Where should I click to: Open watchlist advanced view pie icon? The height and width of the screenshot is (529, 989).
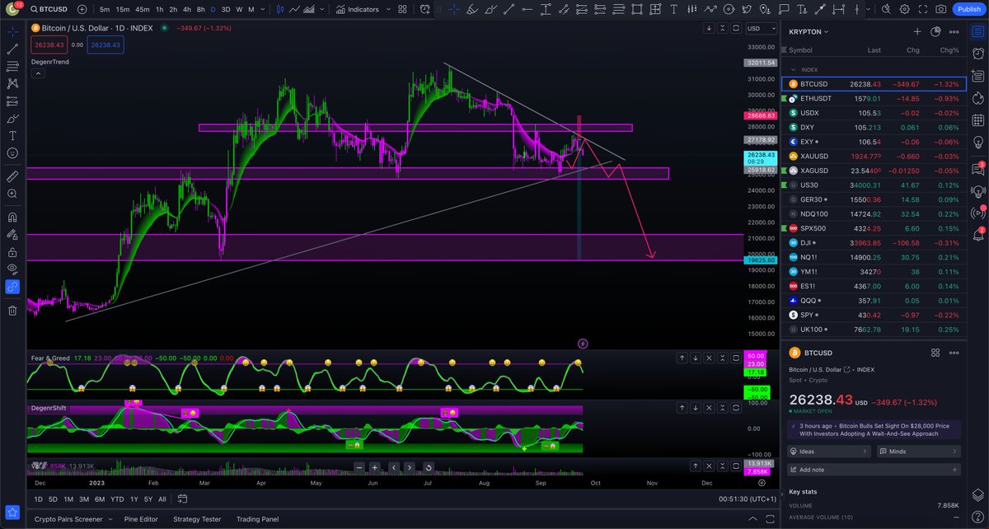pos(935,31)
